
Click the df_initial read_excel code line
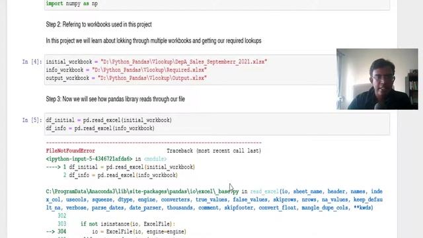click(108, 120)
